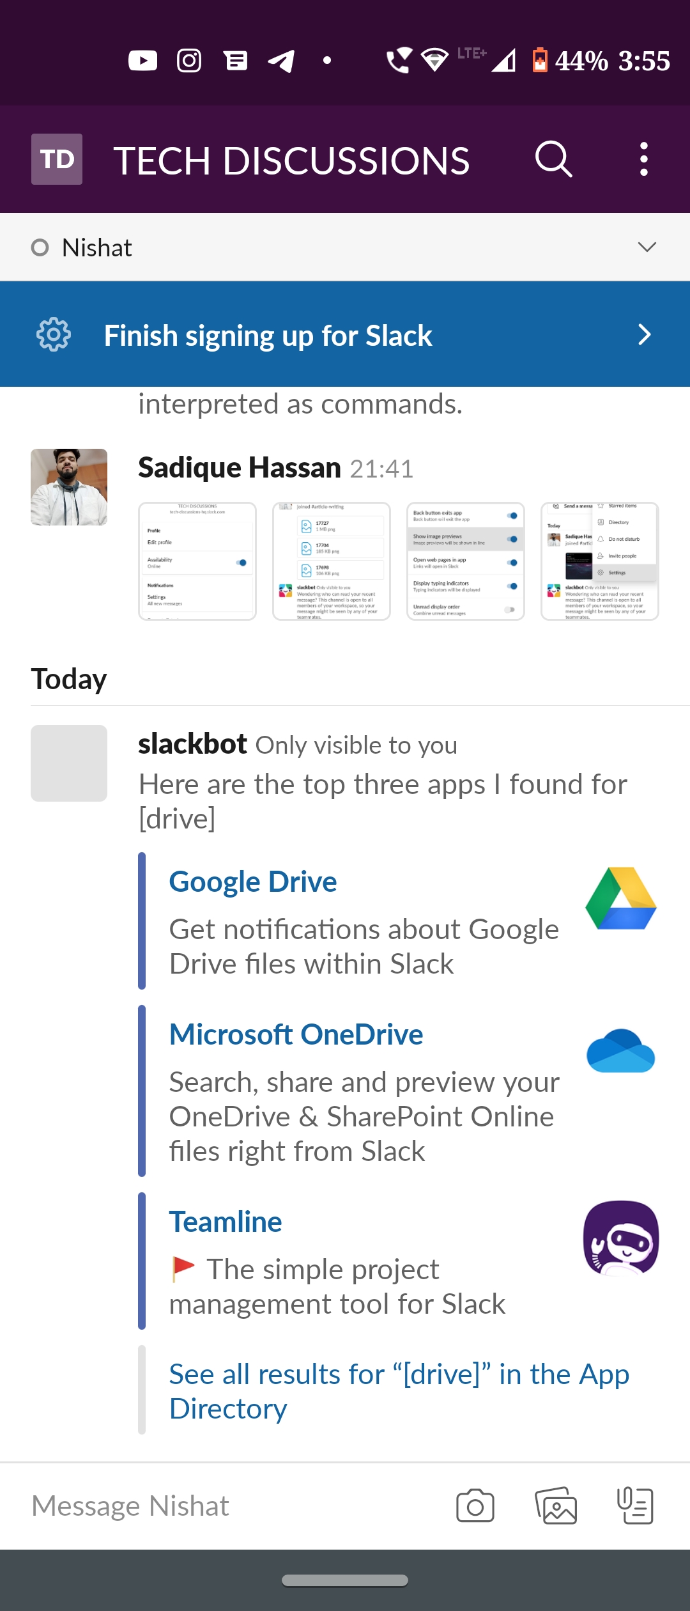Screen dimensions: 690x1611
Task: See all results for drive in App Directory
Action: click(399, 1391)
